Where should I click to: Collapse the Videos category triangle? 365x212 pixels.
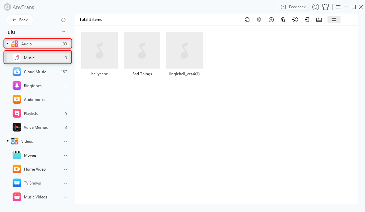point(8,141)
